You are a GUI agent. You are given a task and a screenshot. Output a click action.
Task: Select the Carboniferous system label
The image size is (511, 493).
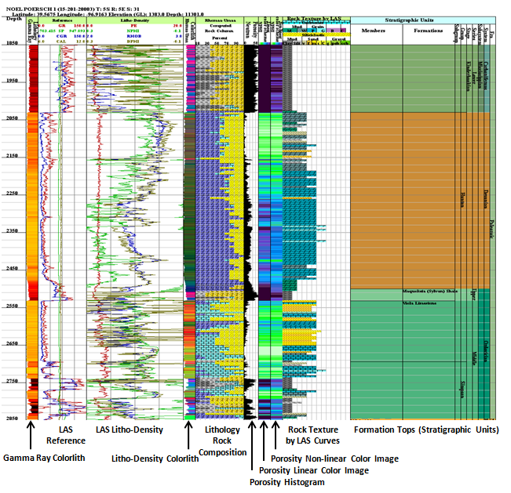[x=486, y=75]
